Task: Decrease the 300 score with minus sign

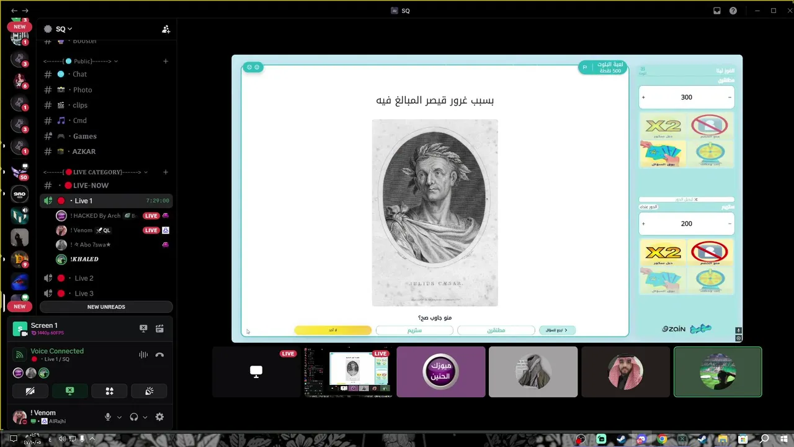Action: [729, 97]
